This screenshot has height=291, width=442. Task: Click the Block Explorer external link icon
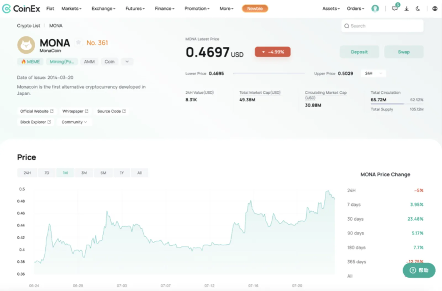pyautogui.click(x=49, y=122)
